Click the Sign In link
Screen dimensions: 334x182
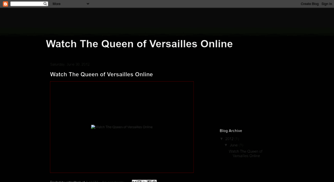coord(327,4)
